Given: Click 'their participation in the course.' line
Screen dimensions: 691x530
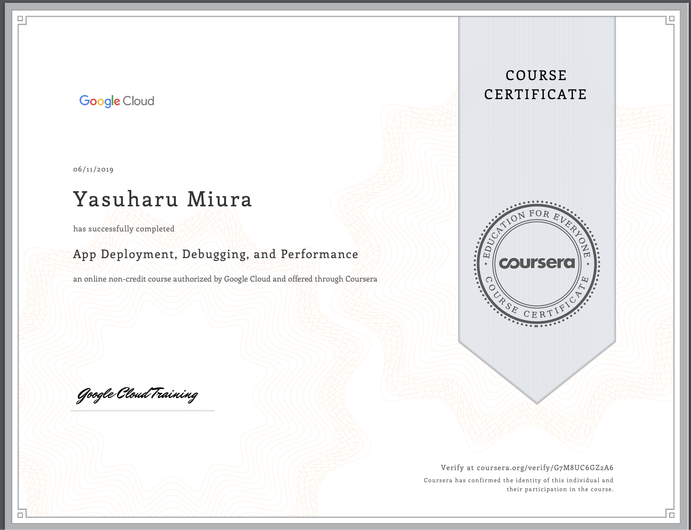Looking at the screenshot, I should (x=560, y=489).
